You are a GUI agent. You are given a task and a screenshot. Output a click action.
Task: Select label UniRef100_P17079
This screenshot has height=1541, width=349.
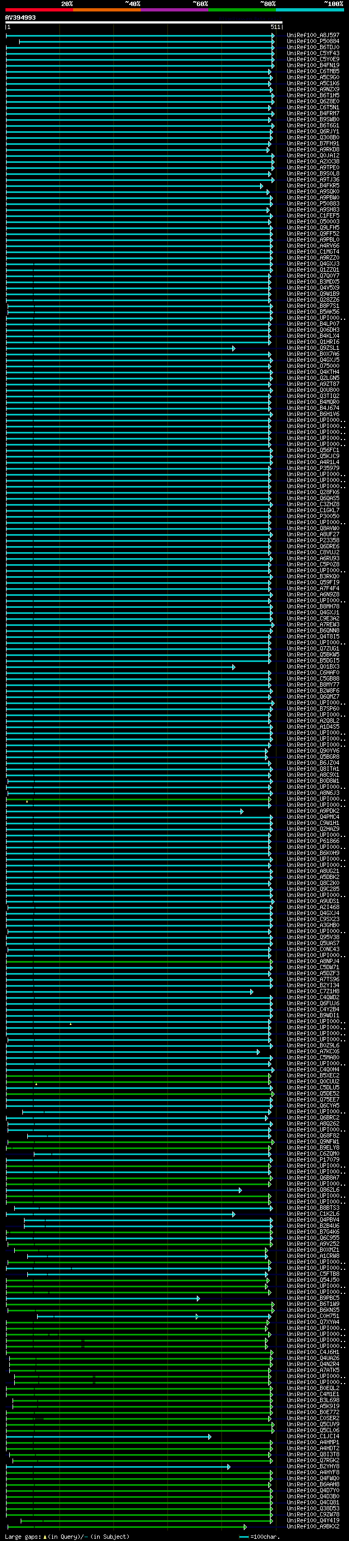[313, 1159]
